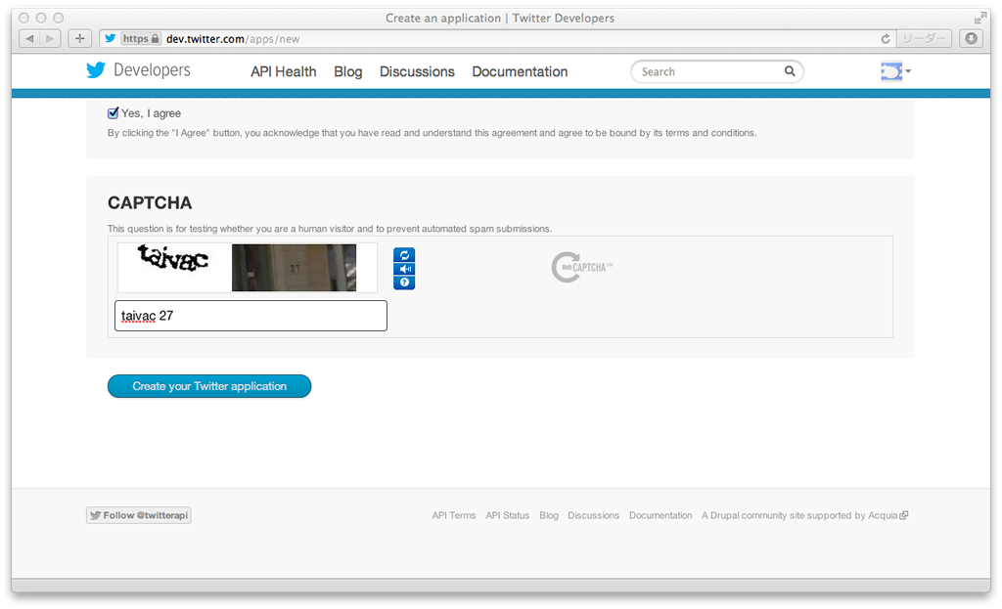
Task: Open the Blog footer link
Action: [549, 515]
